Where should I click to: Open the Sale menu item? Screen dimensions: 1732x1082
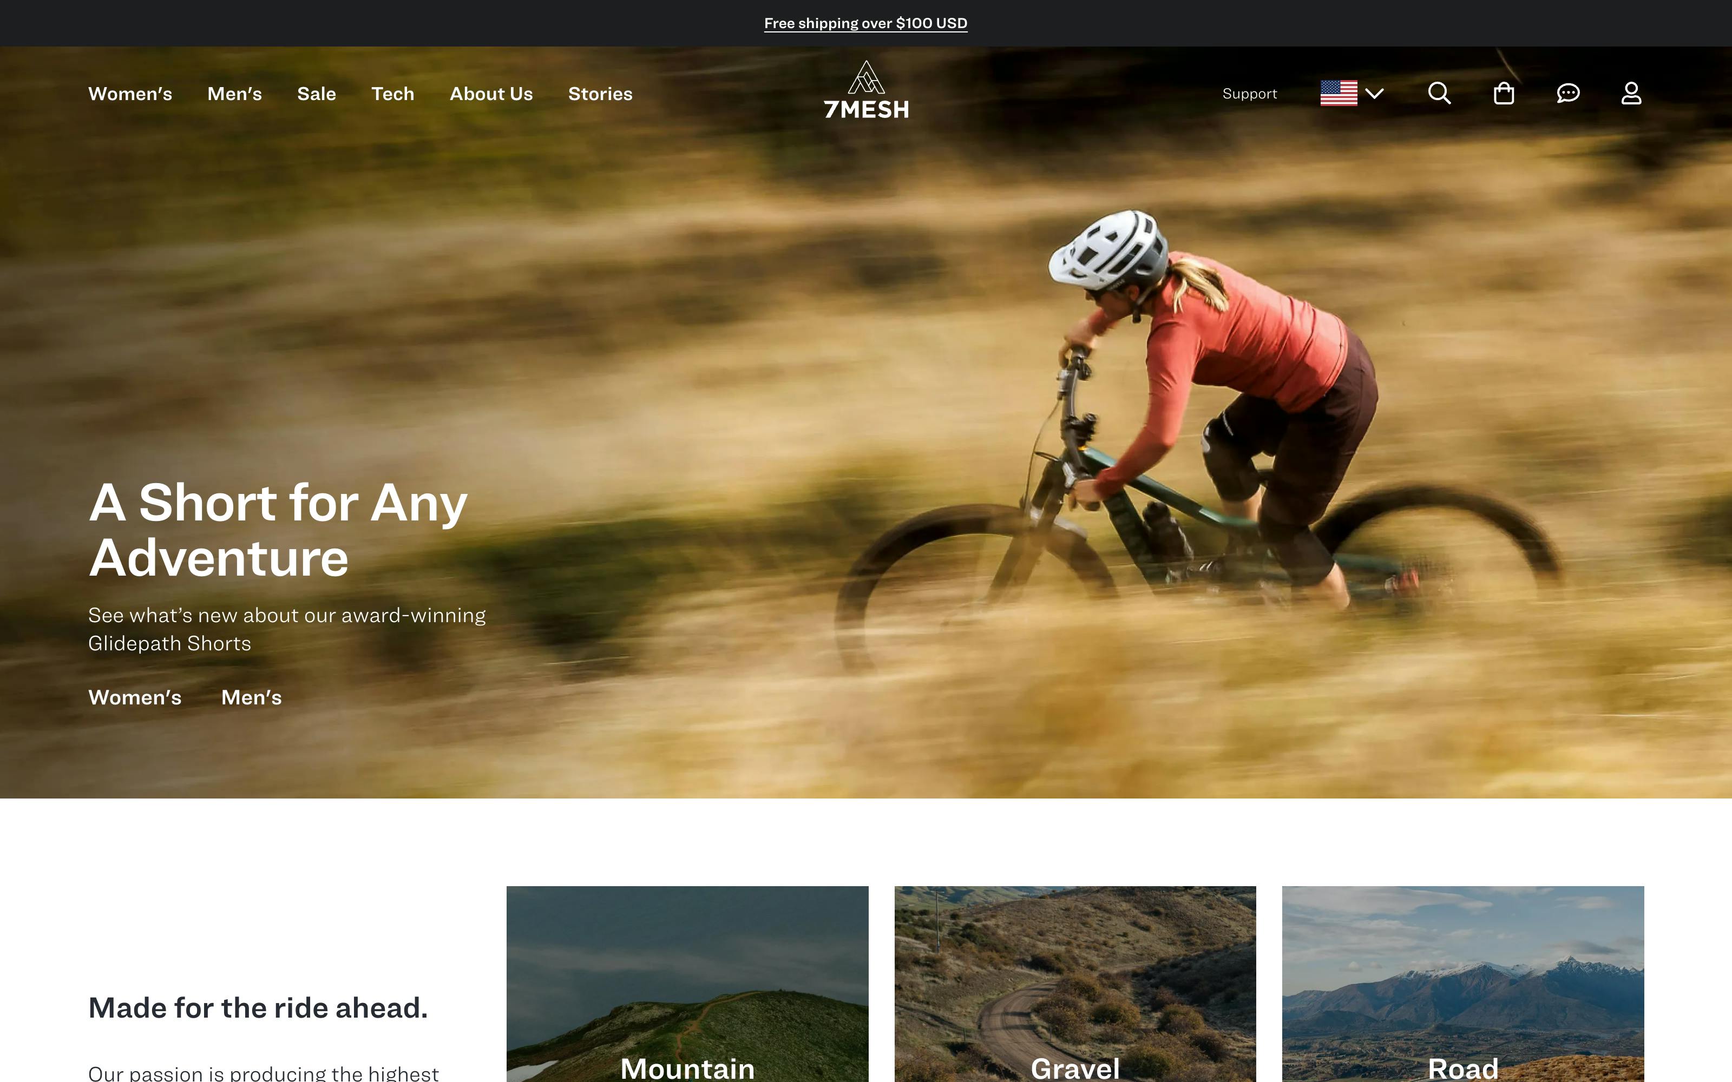pyautogui.click(x=316, y=94)
